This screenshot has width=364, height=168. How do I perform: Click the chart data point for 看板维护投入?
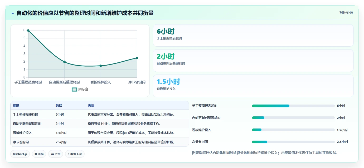101,66
